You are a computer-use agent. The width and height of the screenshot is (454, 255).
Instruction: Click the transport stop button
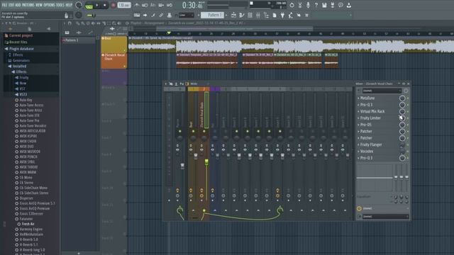(104, 5)
